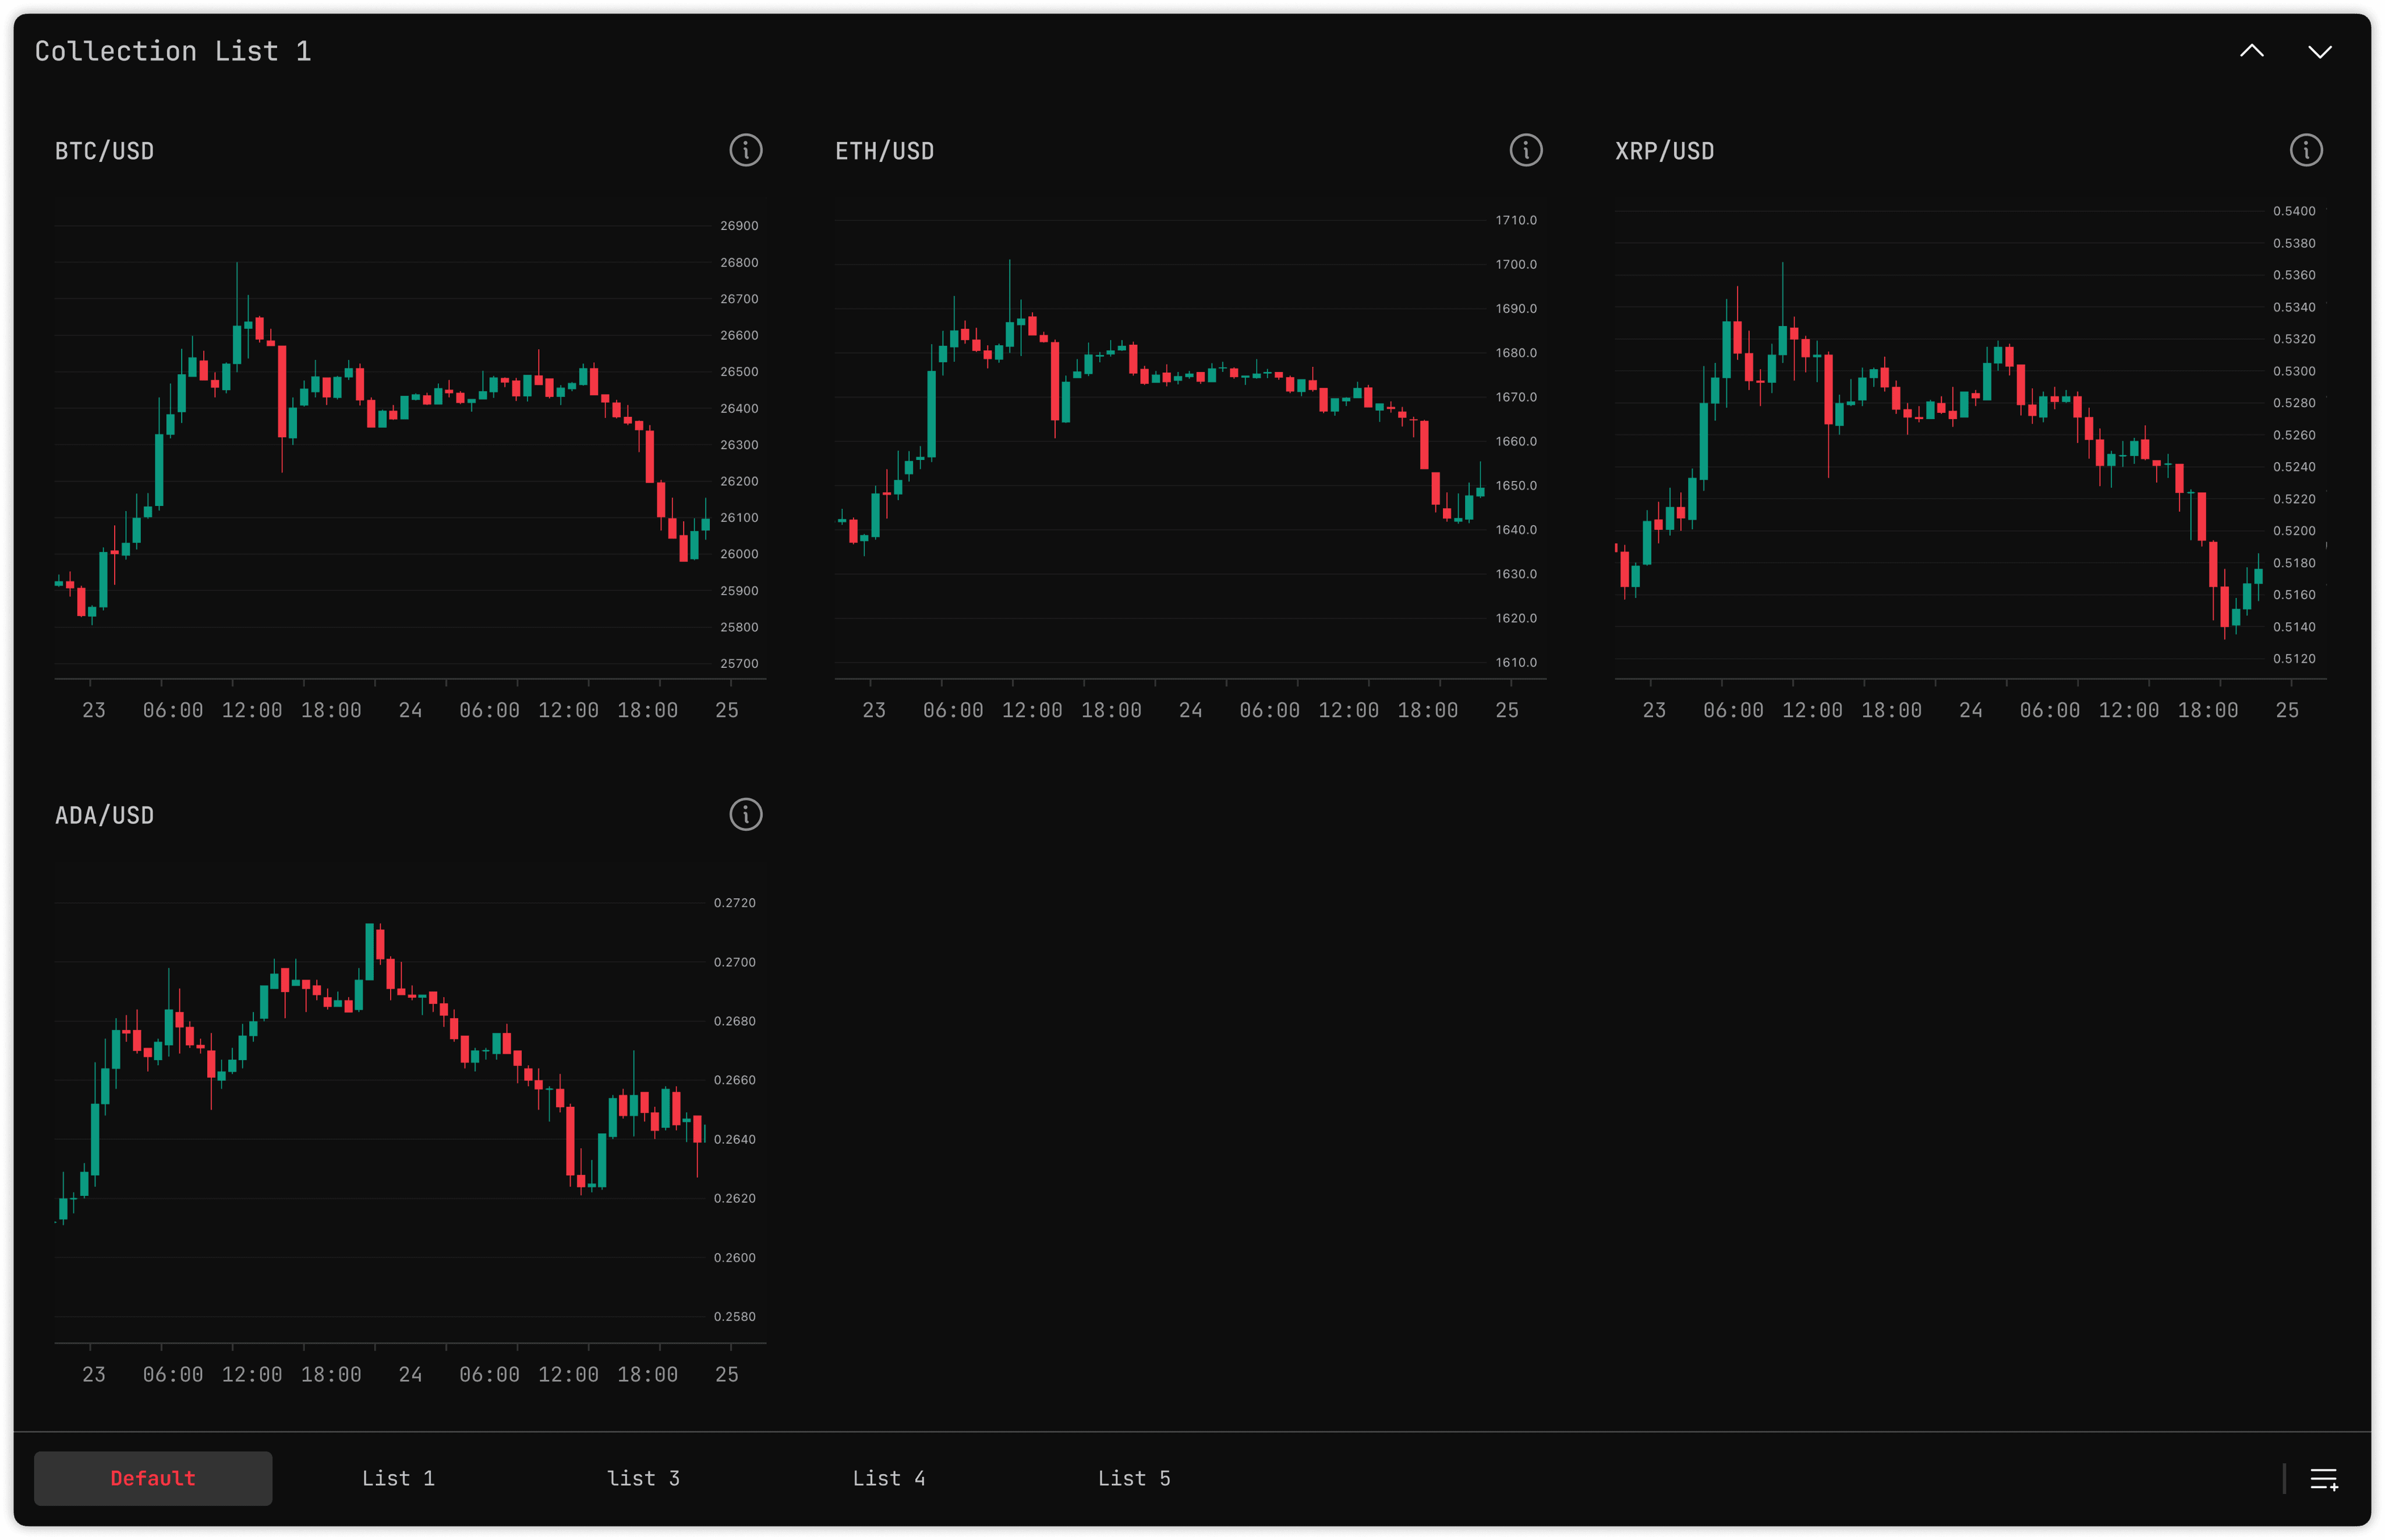Open the list 3 tab
2385x1540 pixels.
(644, 1478)
